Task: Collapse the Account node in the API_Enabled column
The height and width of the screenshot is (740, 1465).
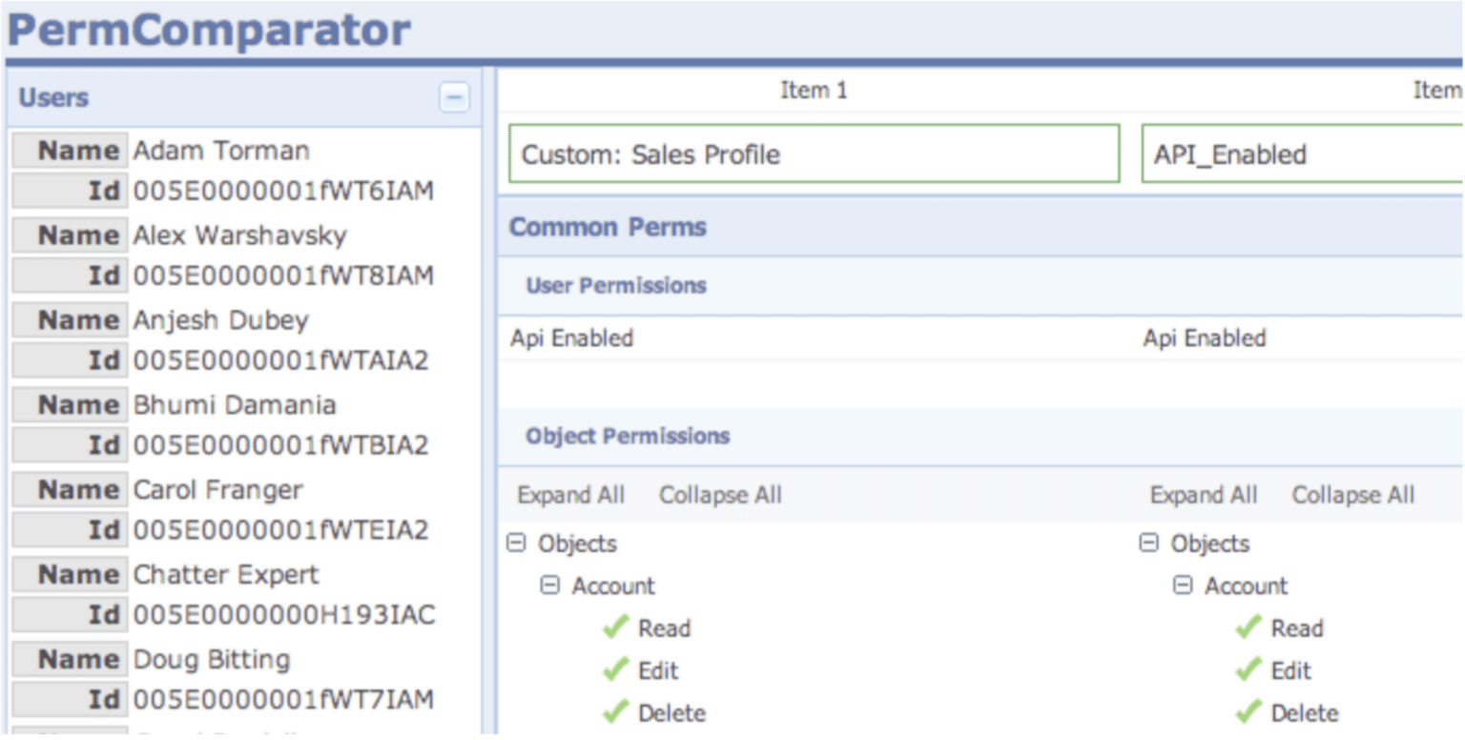Action: (x=1183, y=586)
